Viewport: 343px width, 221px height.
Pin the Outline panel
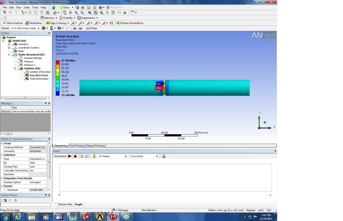[x=49, y=33]
